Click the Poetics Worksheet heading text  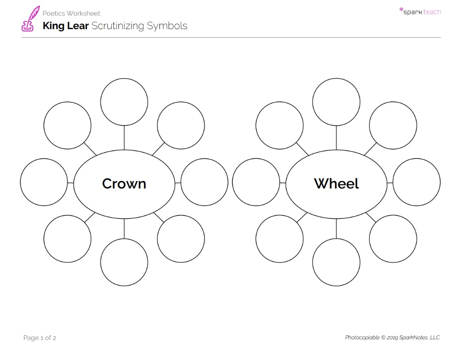click(71, 13)
